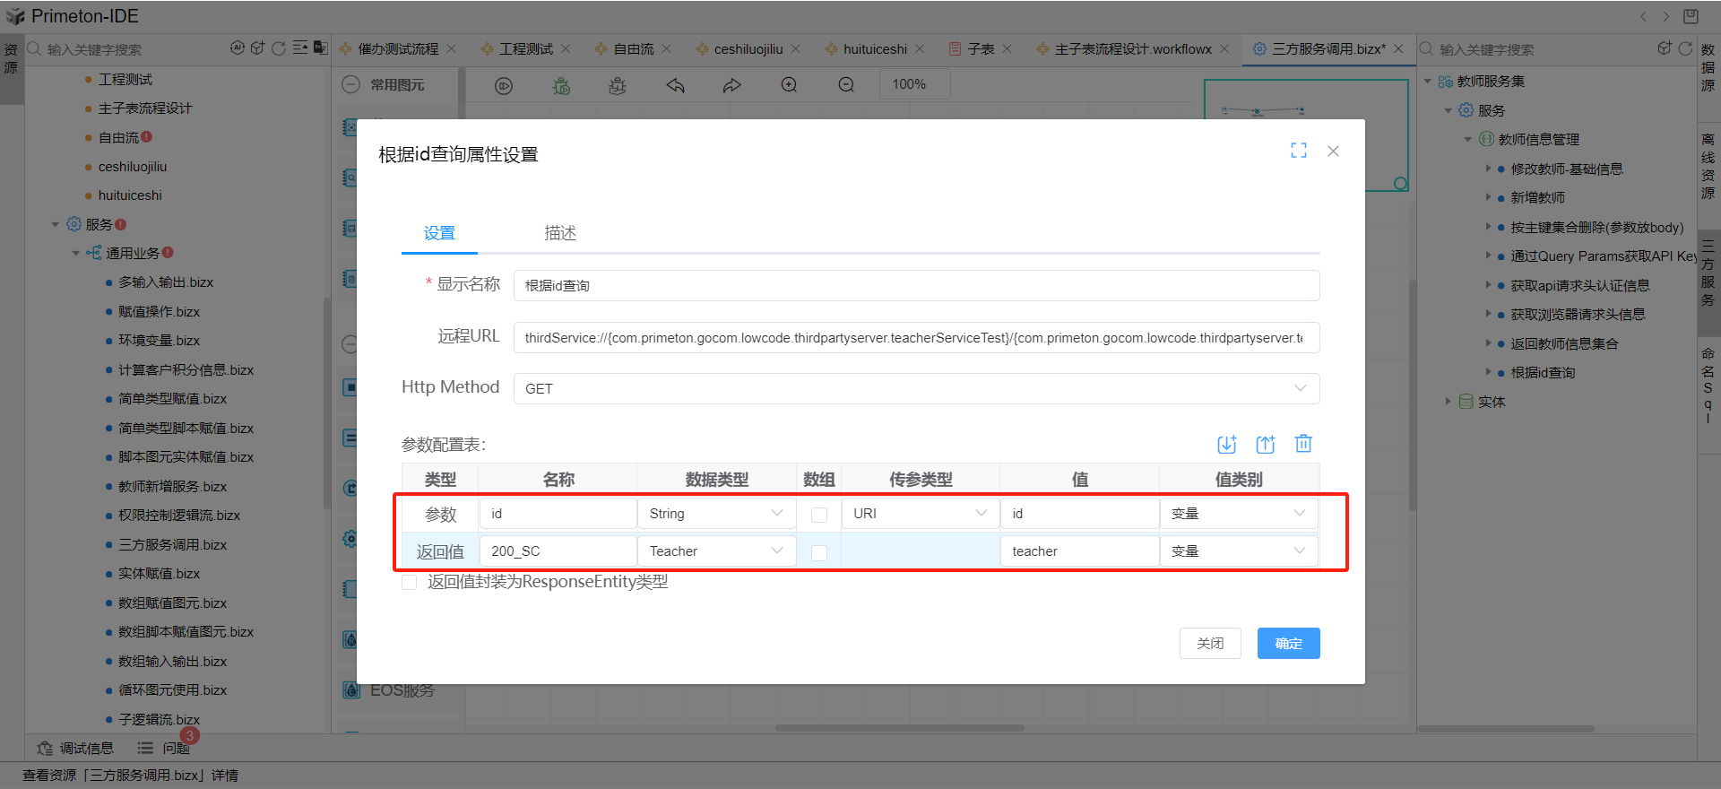Enable 返回值封装为ResponseEntity类型 checkbox

(410, 583)
